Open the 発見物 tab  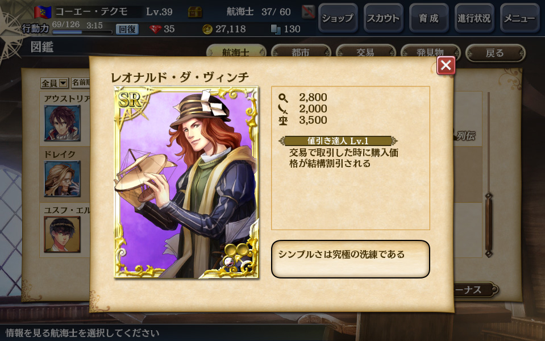pos(430,52)
